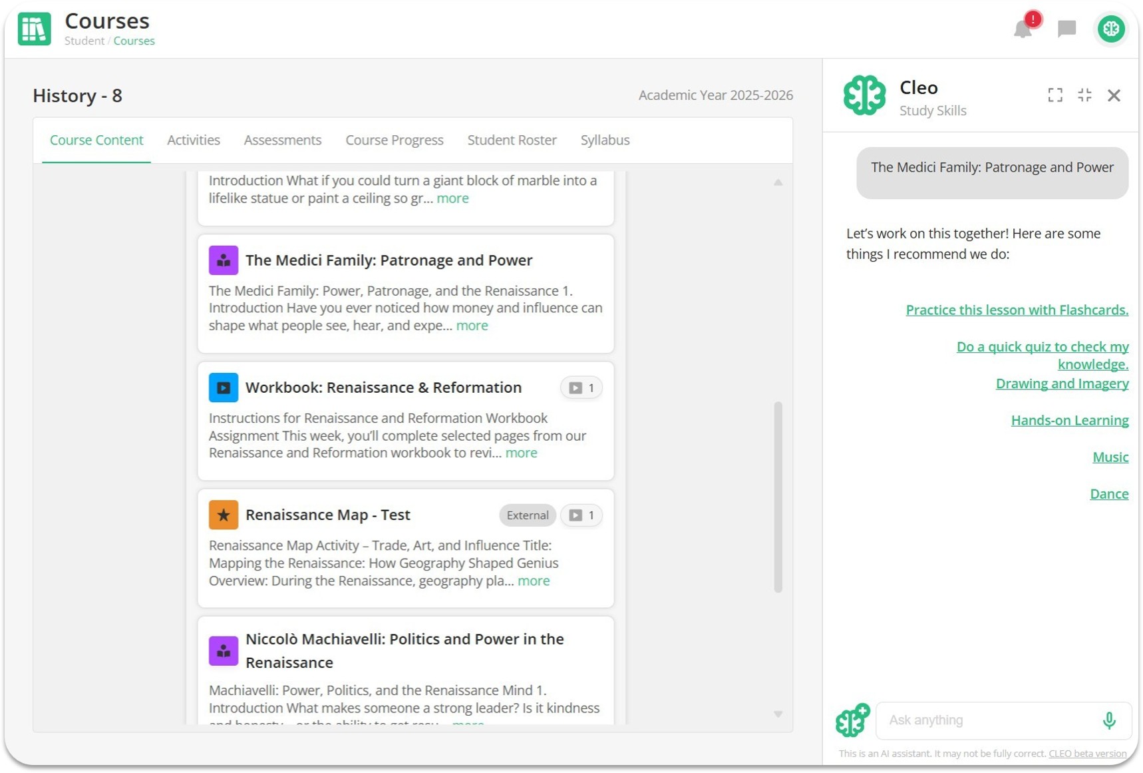Click the Courses breadcrumb link
The height and width of the screenshot is (773, 1143).
click(x=134, y=41)
